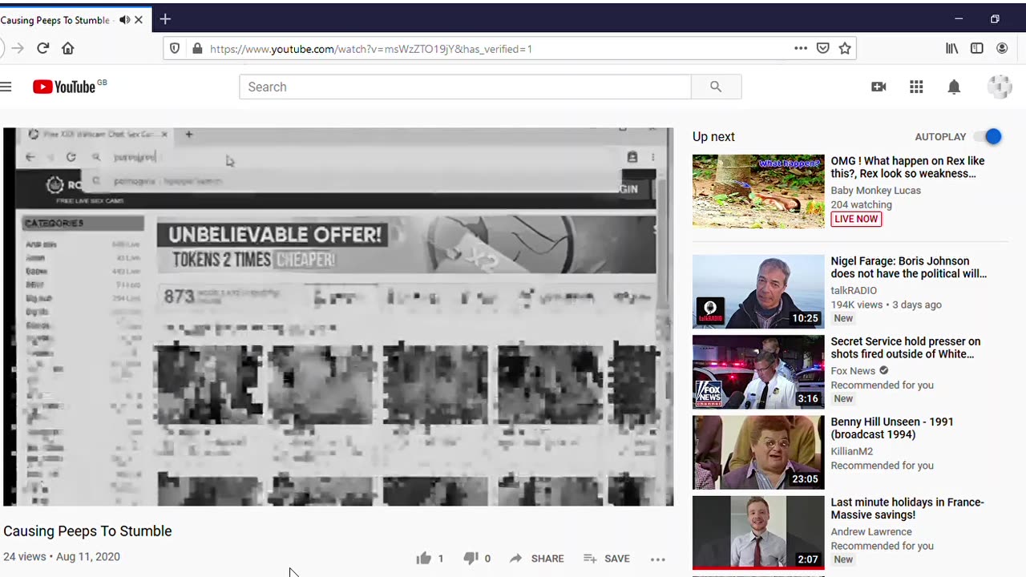
Task: Go forward in browser history
Action: tap(18, 49)
